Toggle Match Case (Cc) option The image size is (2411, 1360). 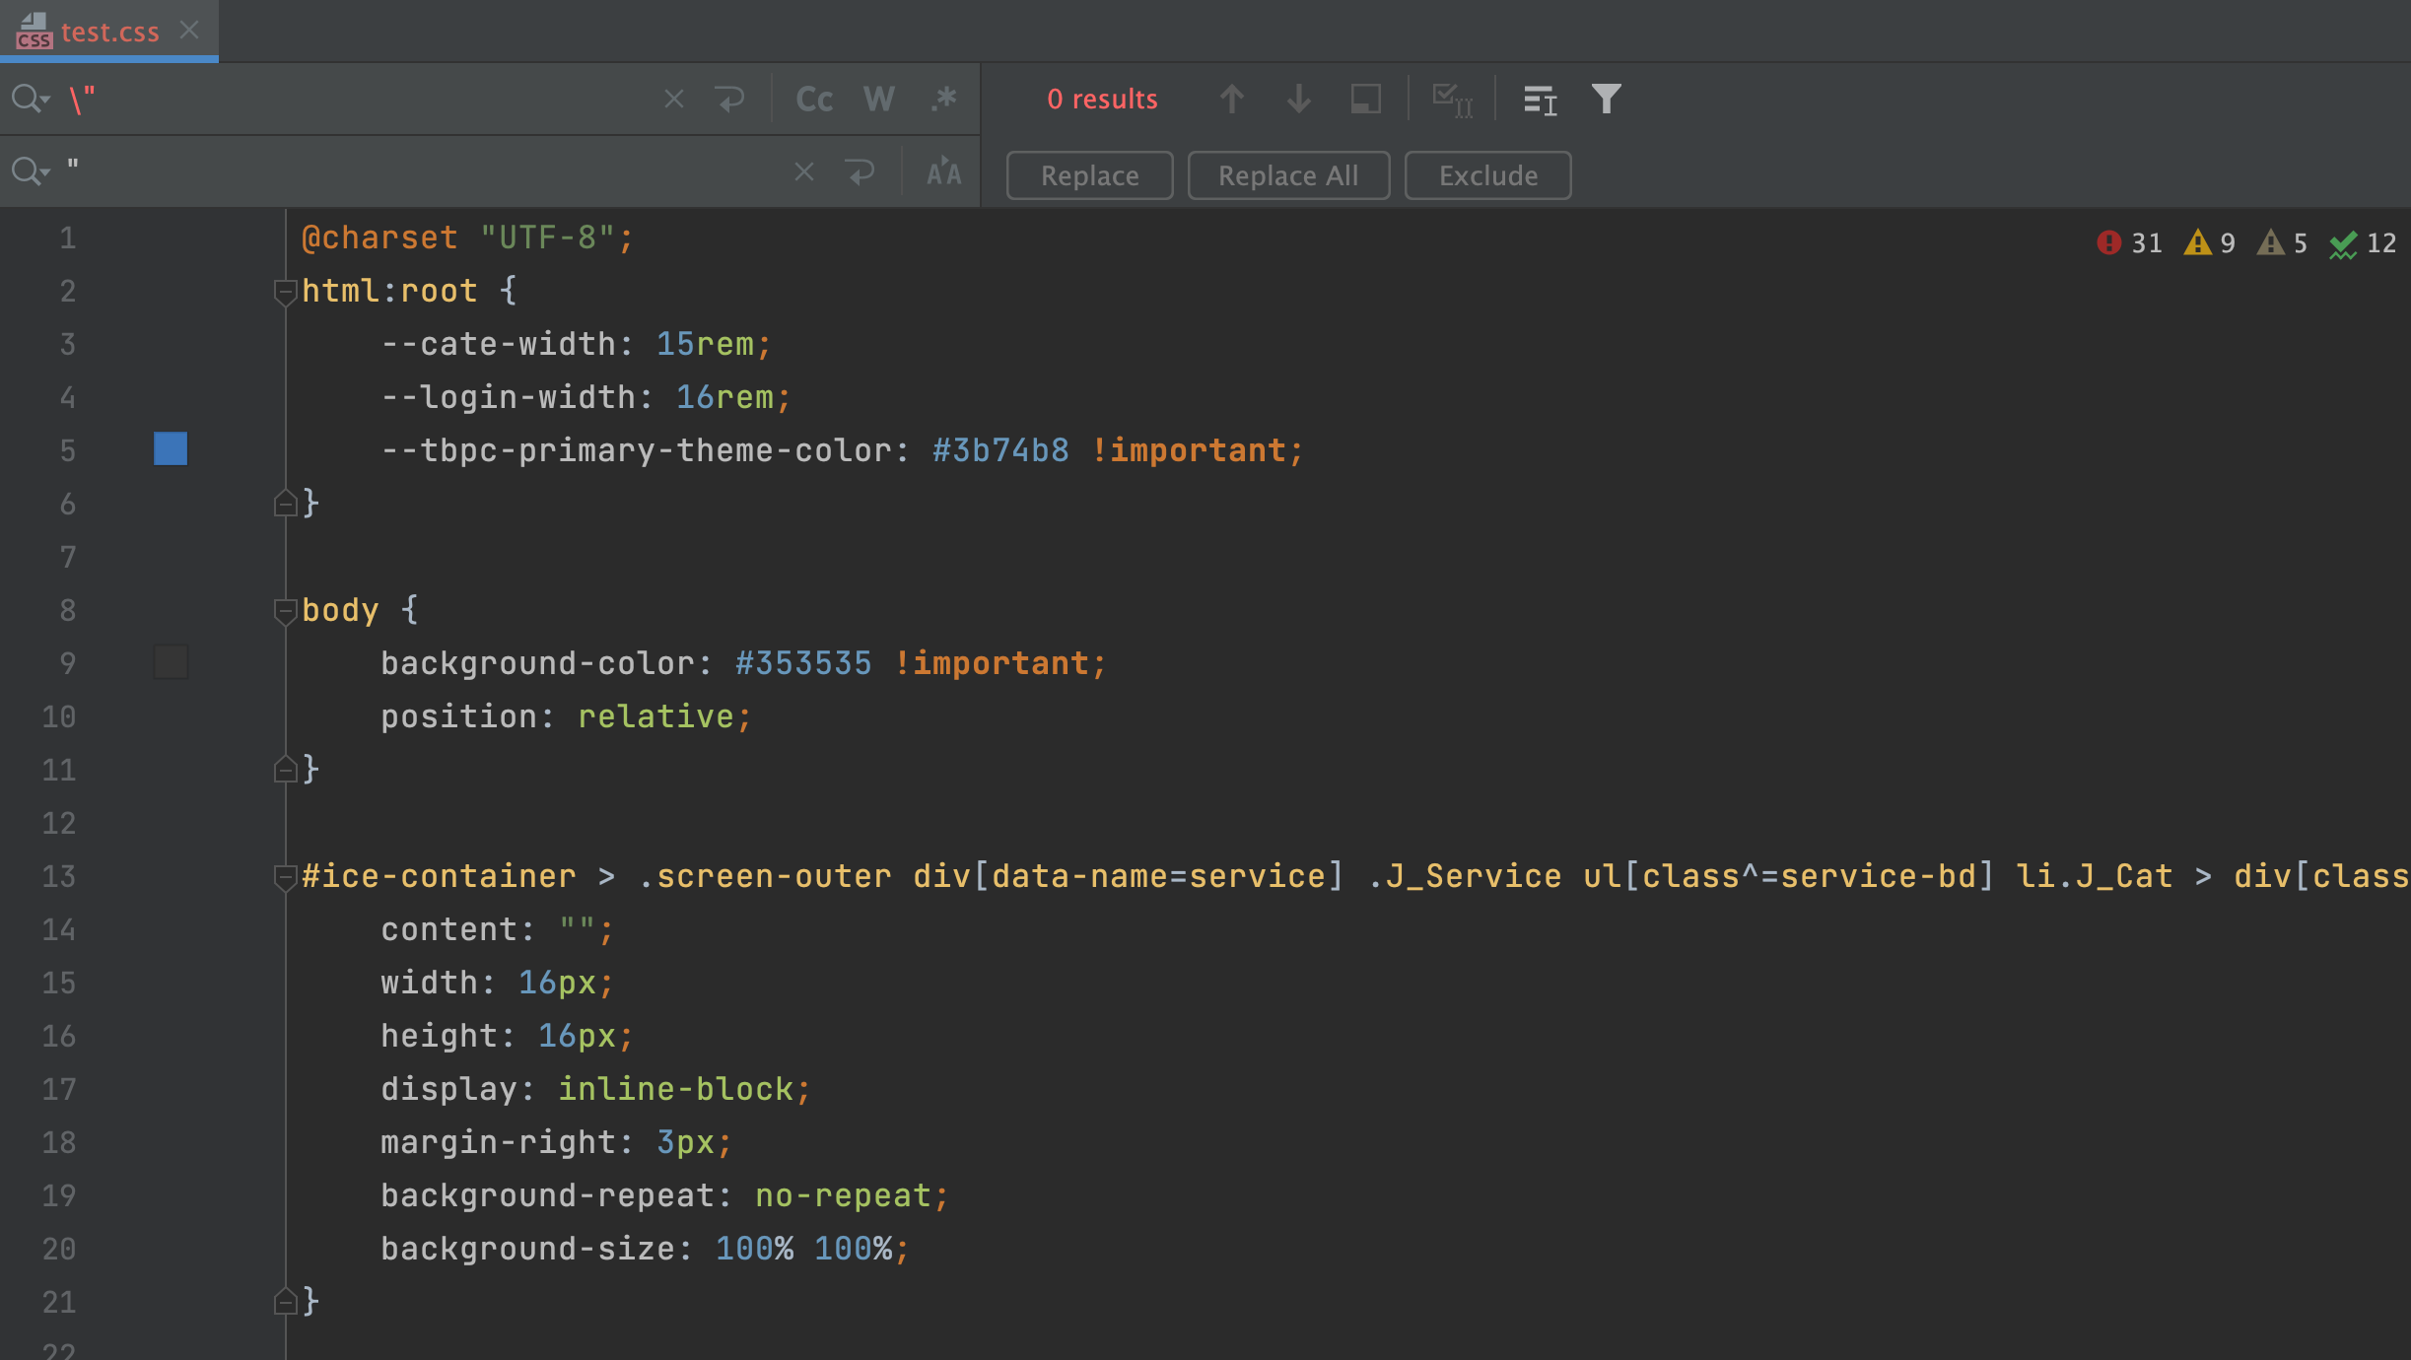click(814, 99)
